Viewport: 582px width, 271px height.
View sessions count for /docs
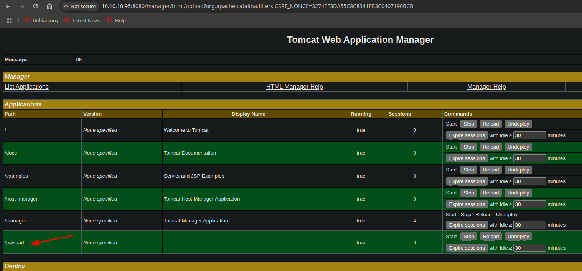(415, 153)
